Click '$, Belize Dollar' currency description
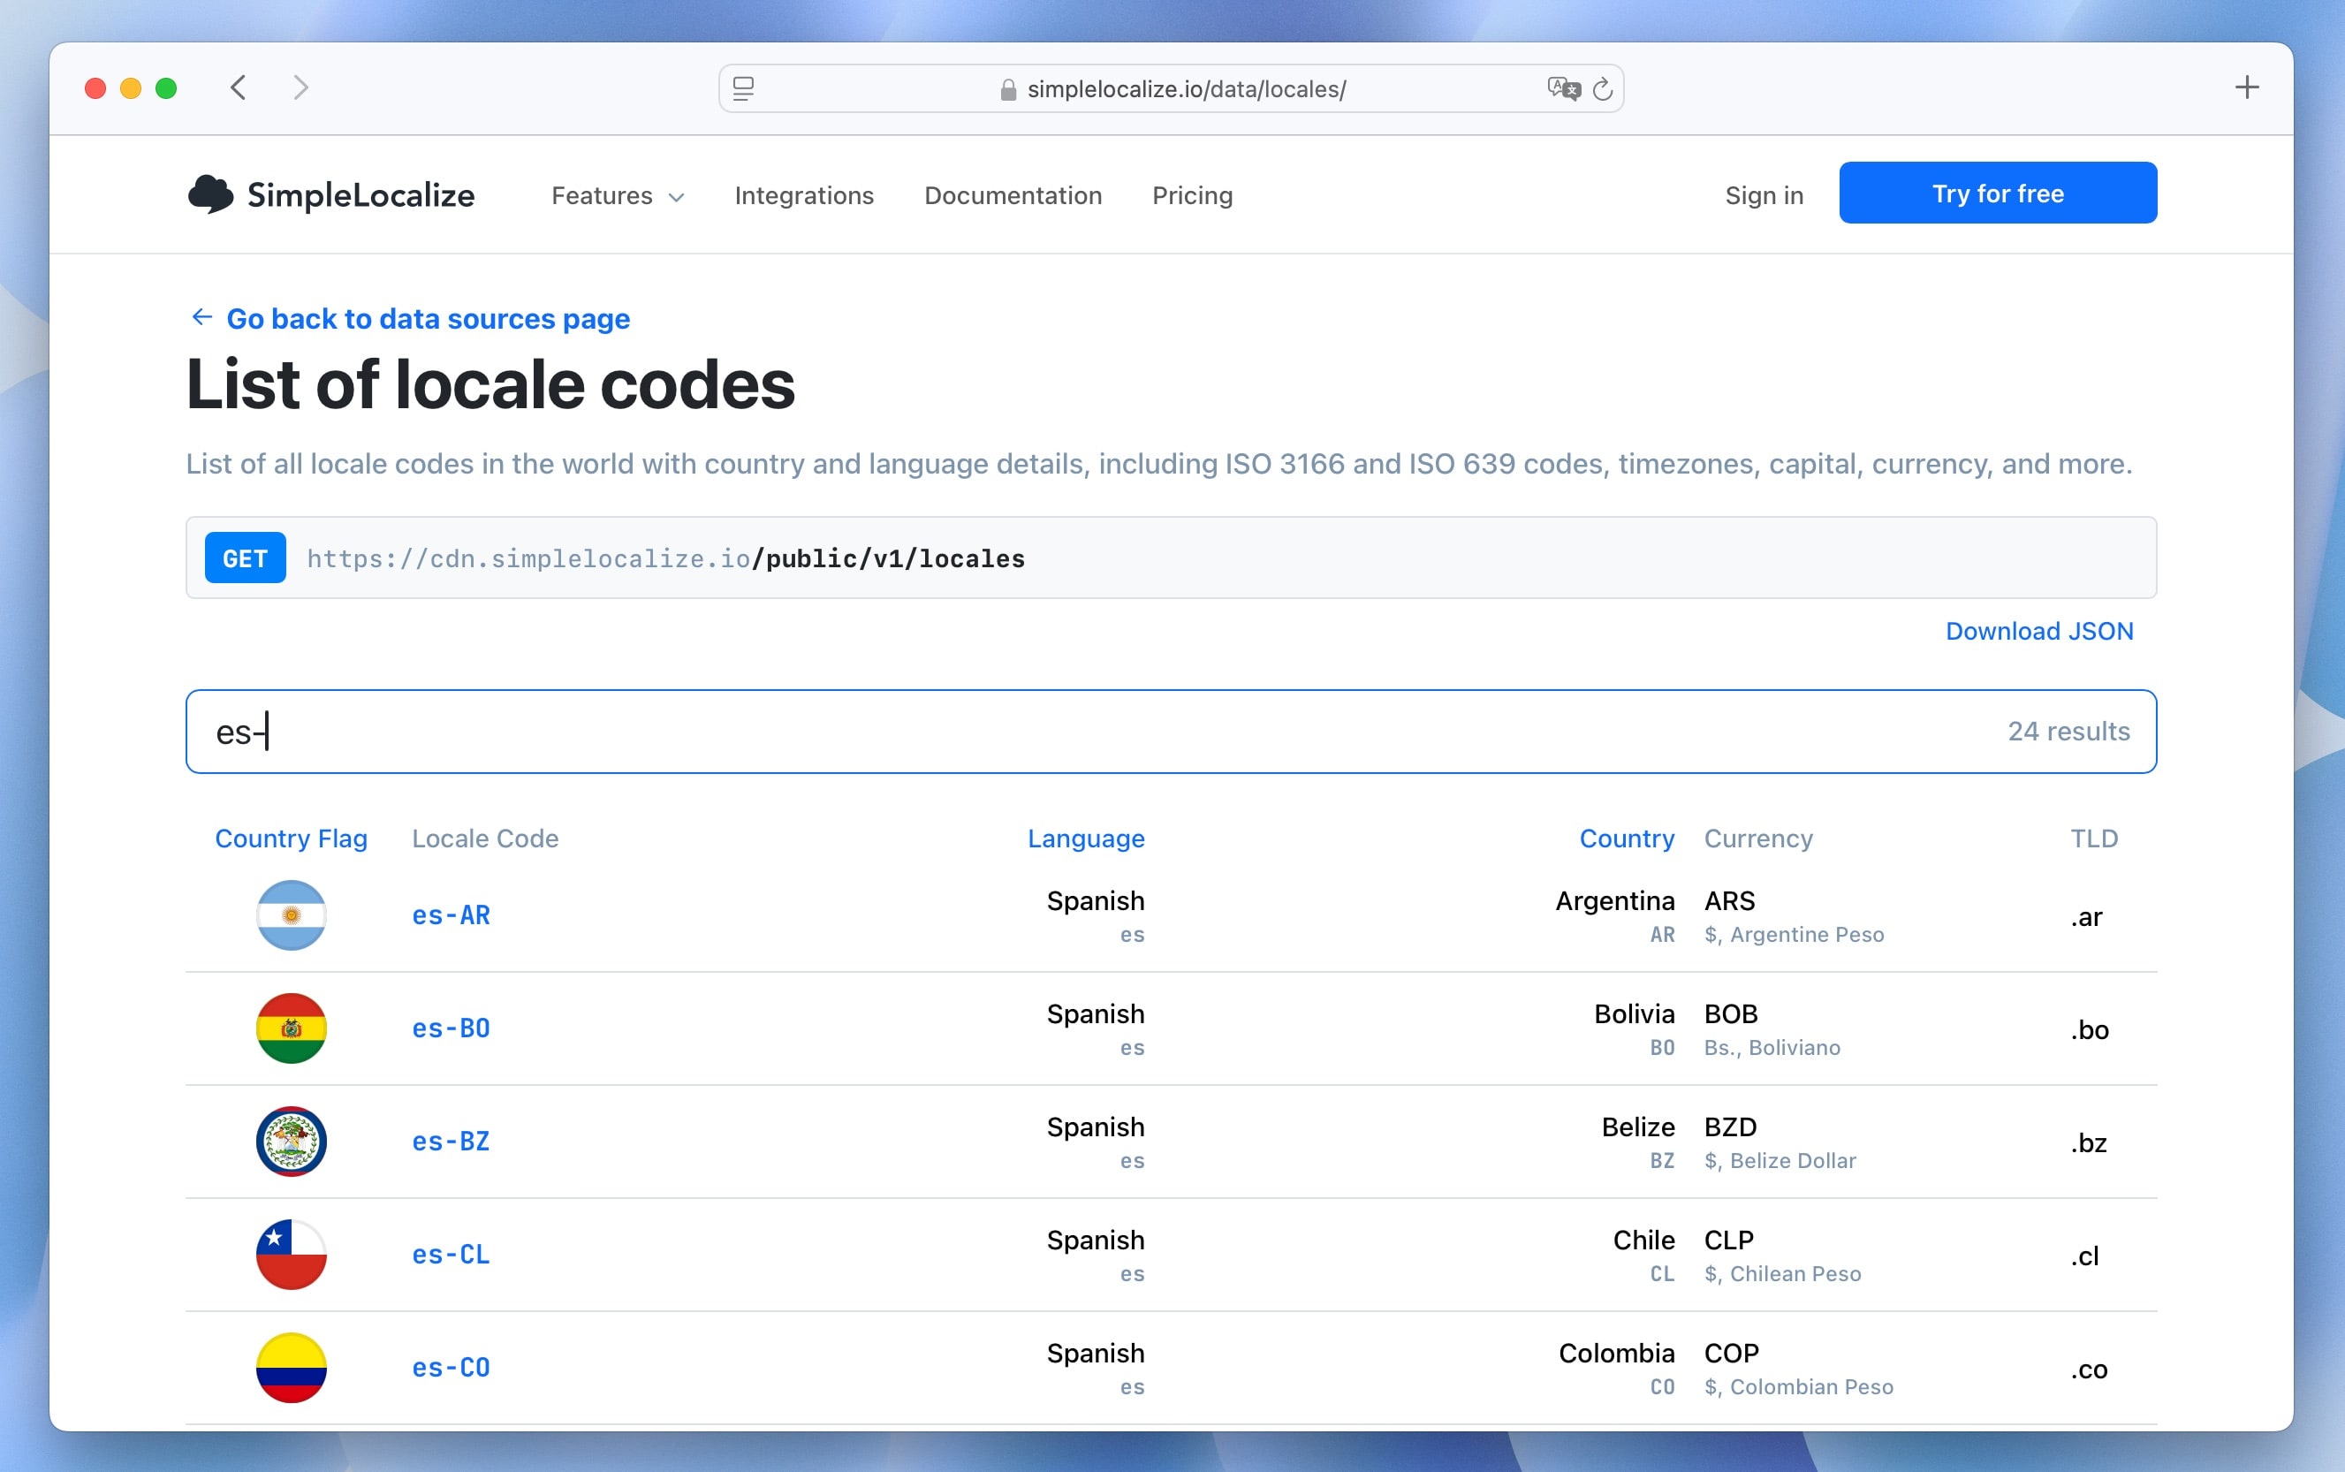The width and height of the screenshot is (2345, 1472). [1780, 1160]
